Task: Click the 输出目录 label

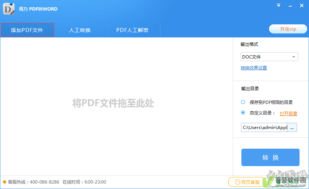Action: coord(250,89)
